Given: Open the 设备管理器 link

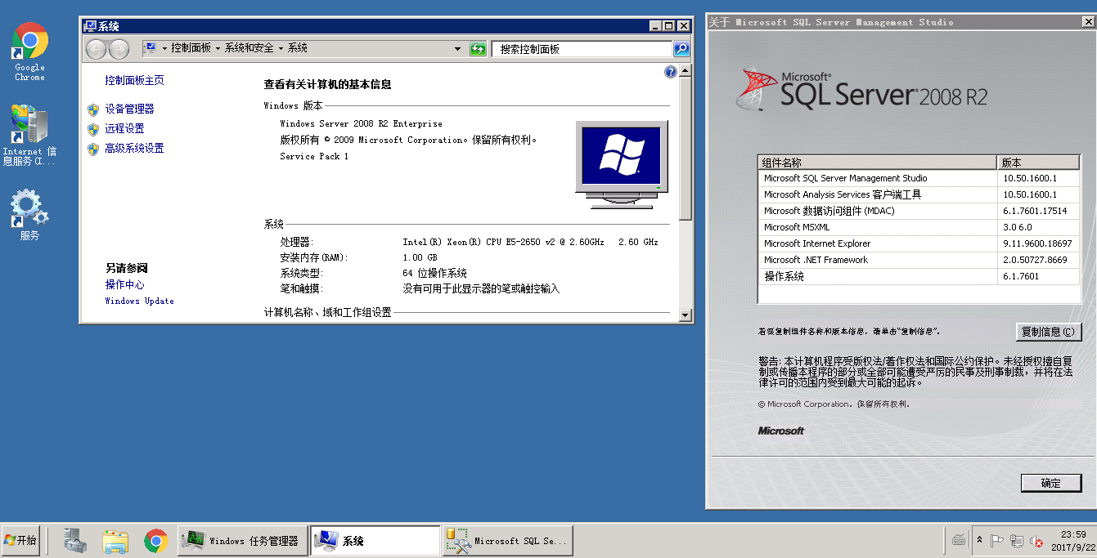Looking at the screenshot, I should 129,109.
